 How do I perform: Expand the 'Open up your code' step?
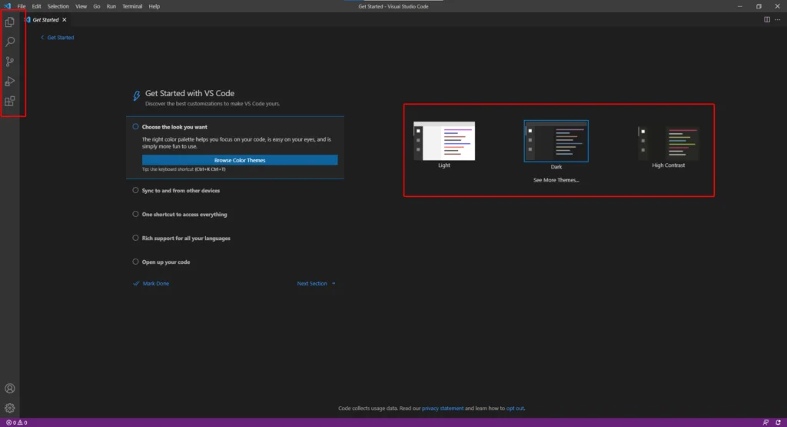point(166,262)
